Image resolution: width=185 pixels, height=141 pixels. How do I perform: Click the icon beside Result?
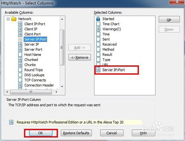point(98,55)
